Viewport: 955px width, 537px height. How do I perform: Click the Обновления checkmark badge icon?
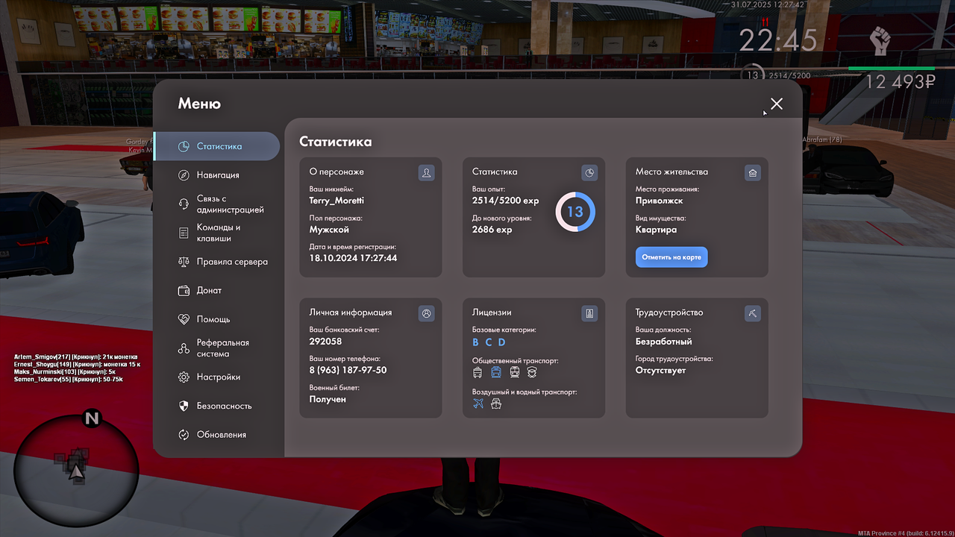coord(184,435)
